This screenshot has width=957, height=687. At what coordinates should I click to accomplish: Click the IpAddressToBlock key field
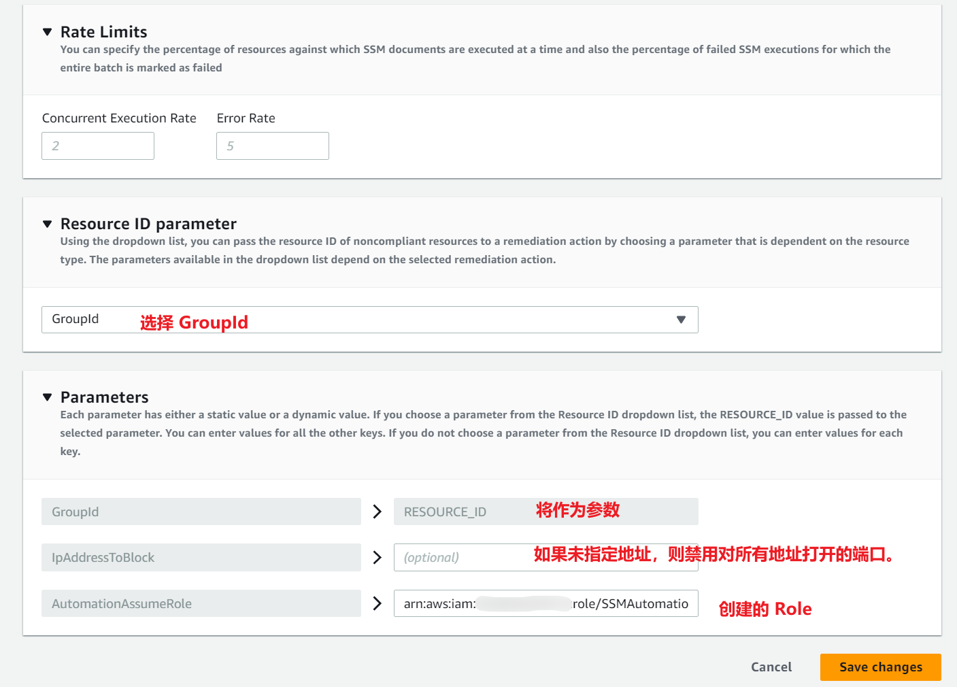click(x=201, y=558)
